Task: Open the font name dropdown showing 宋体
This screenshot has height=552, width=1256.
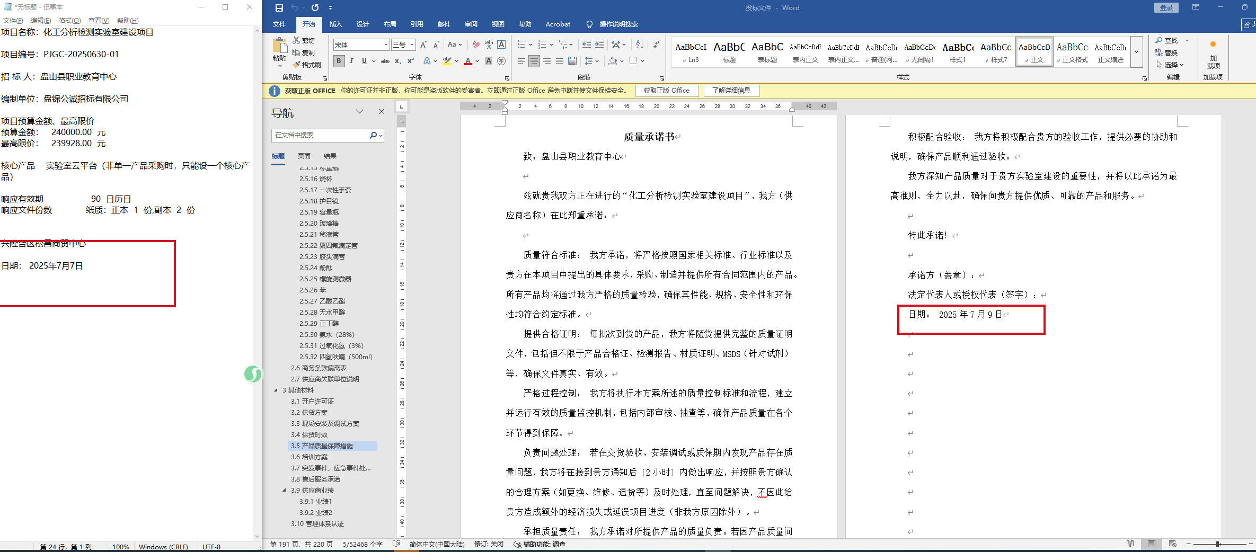Action: point(361,45)
